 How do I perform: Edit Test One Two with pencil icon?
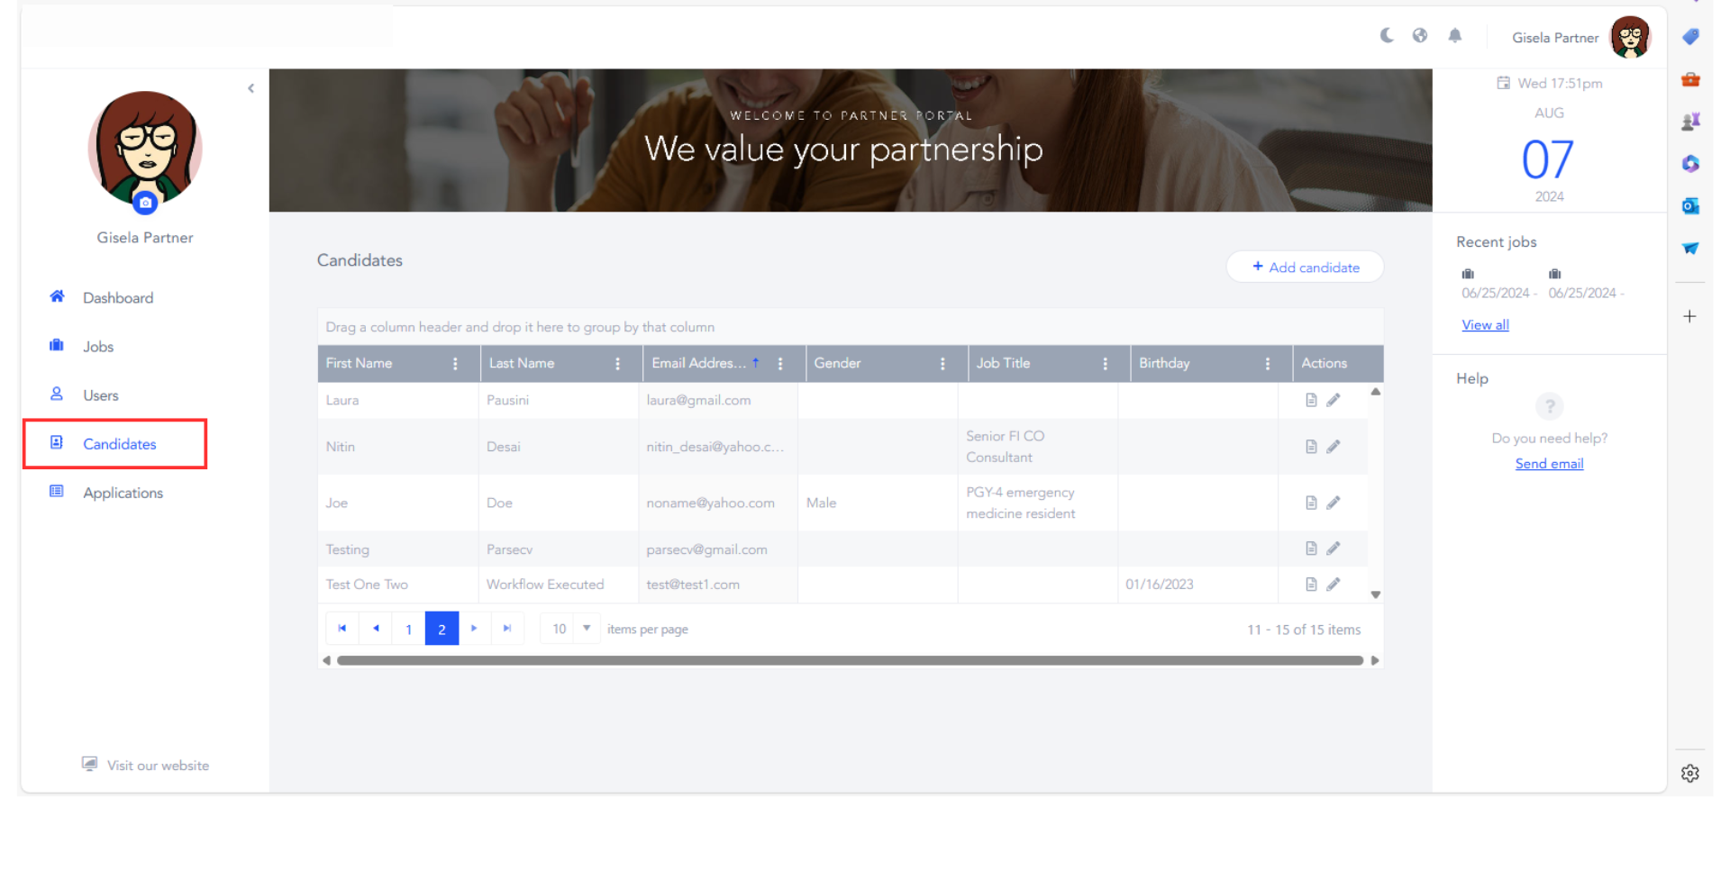click(x=1334, y=585)
